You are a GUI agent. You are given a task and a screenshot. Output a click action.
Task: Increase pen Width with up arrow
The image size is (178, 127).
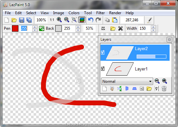[153, 27]
